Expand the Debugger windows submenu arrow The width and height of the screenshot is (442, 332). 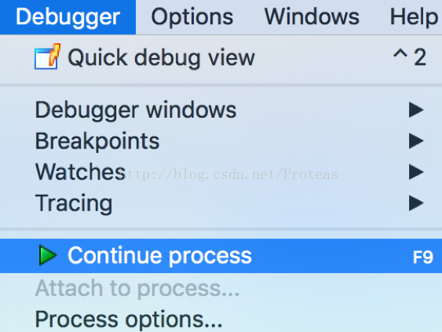click(416, 110)
